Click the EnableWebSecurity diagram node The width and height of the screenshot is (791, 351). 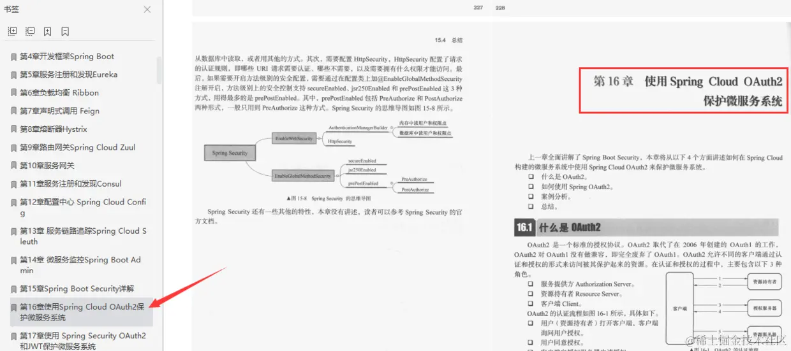[293, 138]
